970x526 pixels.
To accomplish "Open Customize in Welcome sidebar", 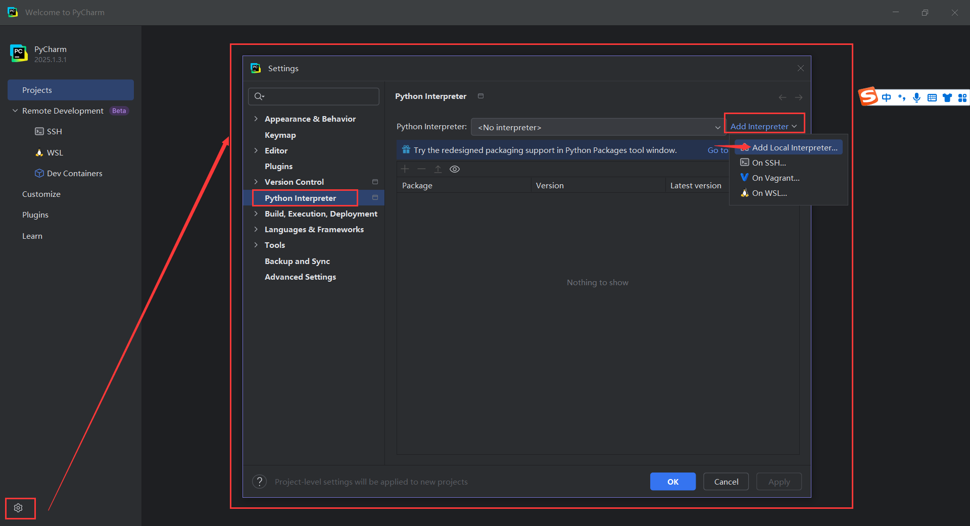I will pyautogui.click(x=41, y=194).
